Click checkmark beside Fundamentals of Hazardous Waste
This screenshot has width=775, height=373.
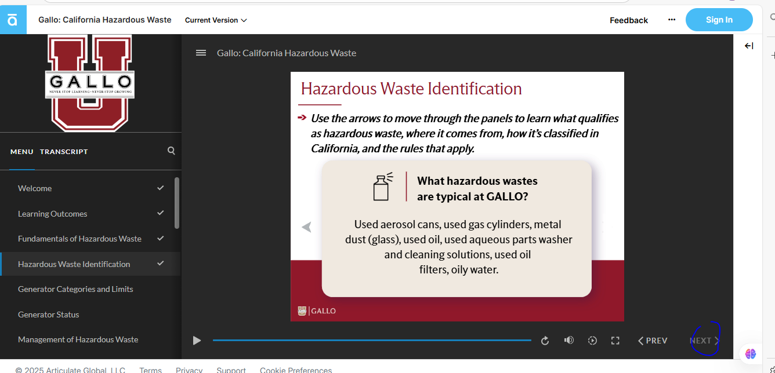tap(161, 238)
